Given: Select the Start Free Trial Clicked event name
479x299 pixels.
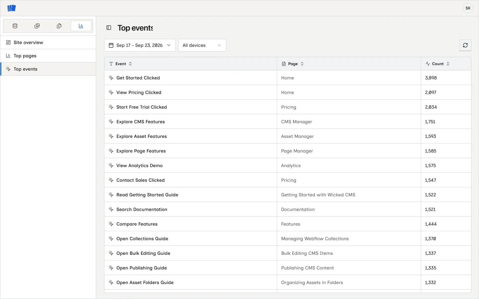Looking at the screenshot, I should 142,107.
